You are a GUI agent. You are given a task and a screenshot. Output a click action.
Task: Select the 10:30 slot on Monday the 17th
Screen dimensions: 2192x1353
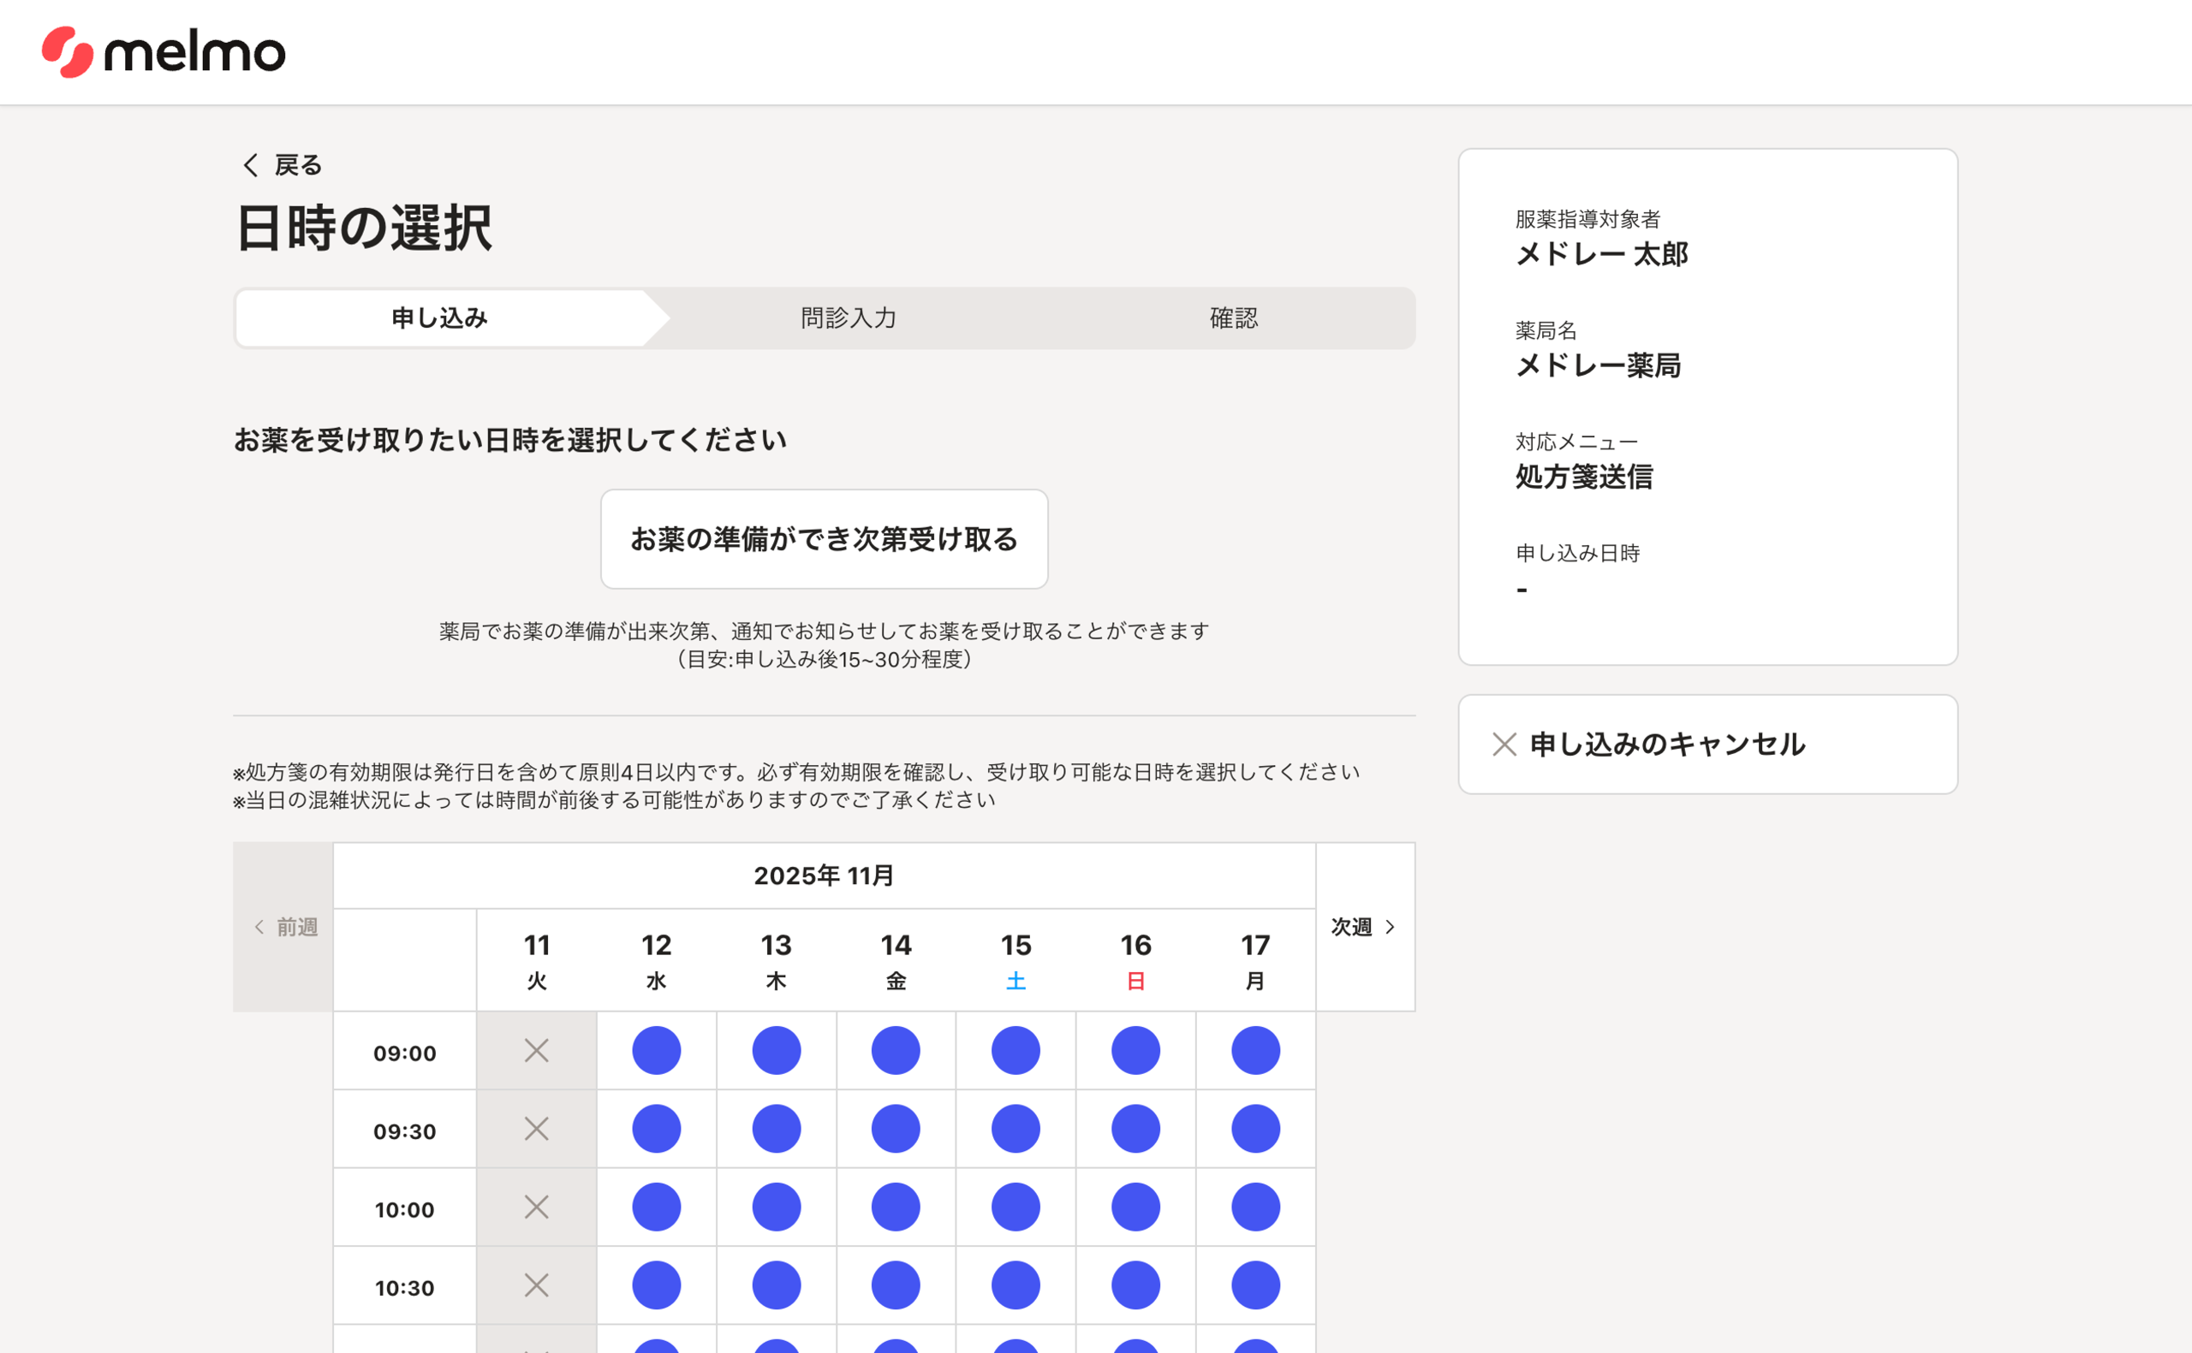pyautogui.click(x=1255, y=1285)
